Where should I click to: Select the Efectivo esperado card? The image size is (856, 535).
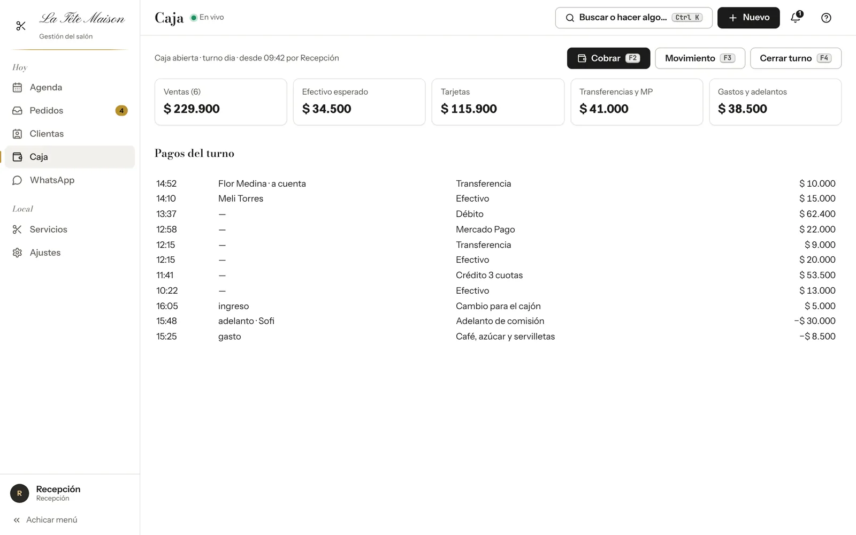359,102
